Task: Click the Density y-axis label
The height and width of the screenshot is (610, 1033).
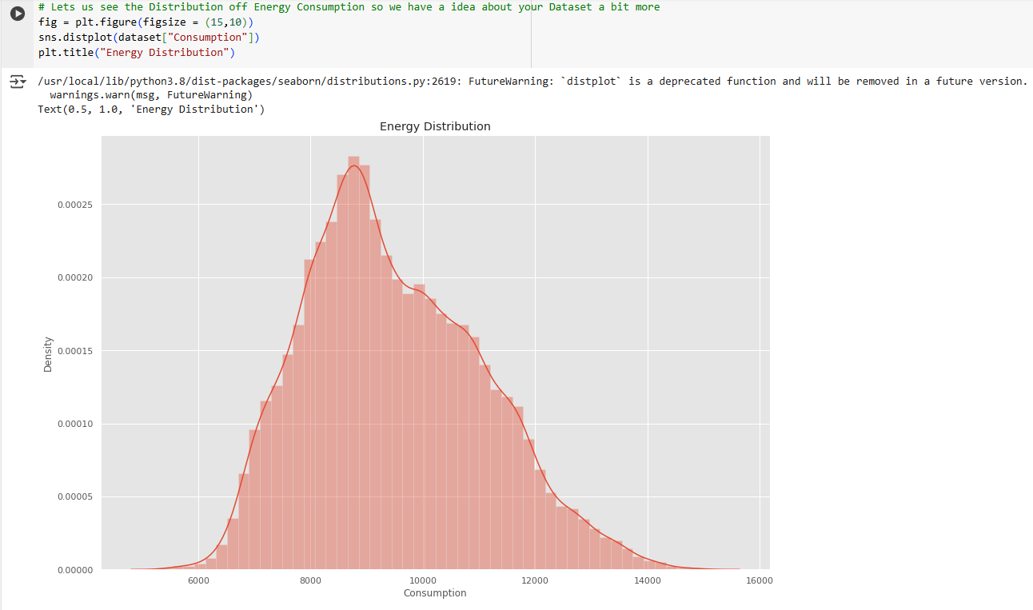Action: coord(48,353)
